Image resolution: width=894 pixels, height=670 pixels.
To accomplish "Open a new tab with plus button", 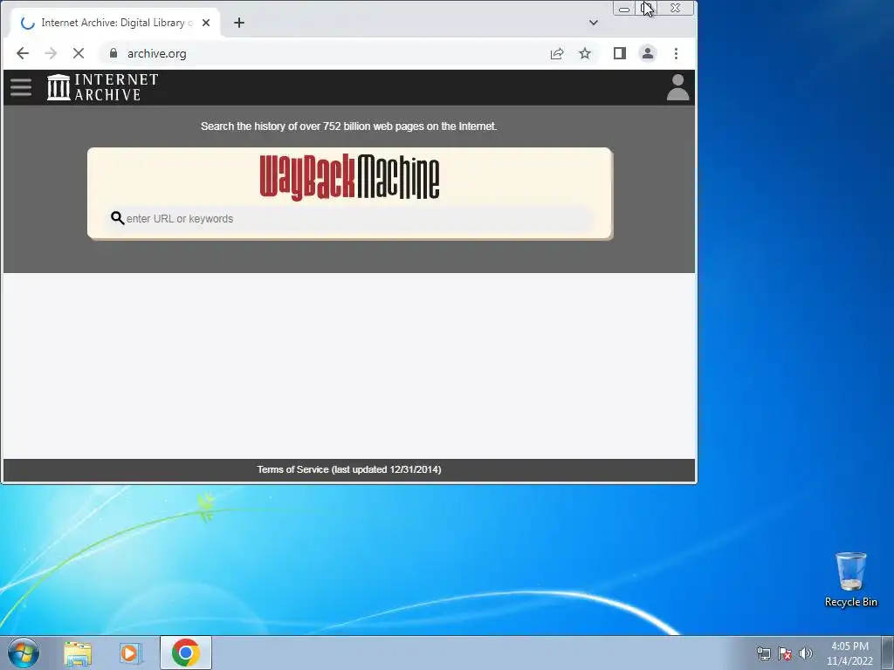I will [239, 23].
